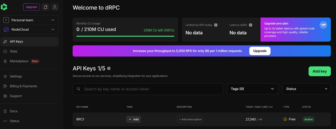This screenshot has height=129, width=336.
Task: Open API Keys menu item
Action: click(x=29, y=42)
